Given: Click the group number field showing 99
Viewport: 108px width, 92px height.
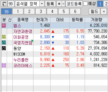Looking at the screenshot, I should point(11,4).
